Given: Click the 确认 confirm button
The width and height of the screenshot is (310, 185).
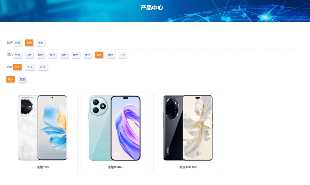Looking at the screenshot, I should pyautogui.click(x=11, y=79).
